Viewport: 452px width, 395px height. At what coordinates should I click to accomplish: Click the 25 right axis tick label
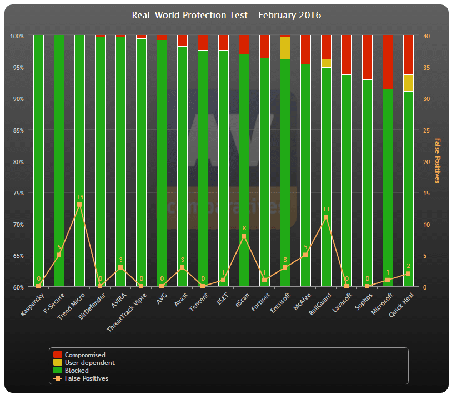[426, 130]
